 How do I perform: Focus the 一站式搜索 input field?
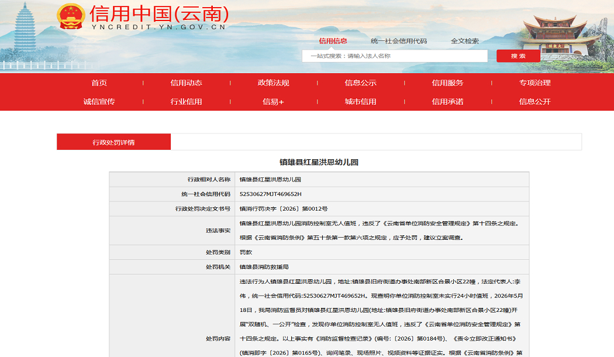pyautogui.click(x=395, y=56)
